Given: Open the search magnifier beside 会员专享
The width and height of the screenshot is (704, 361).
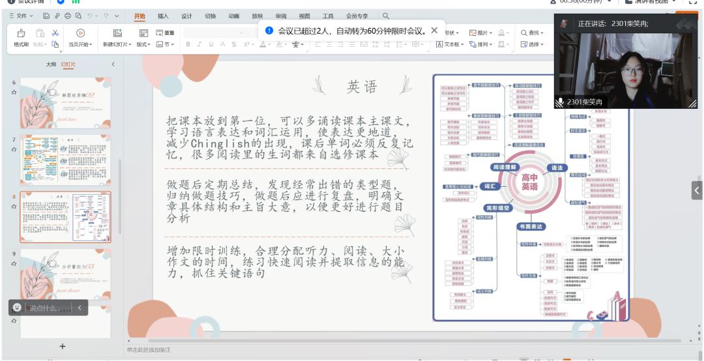Looking at the screenshot, I should [x=386, y=16].
